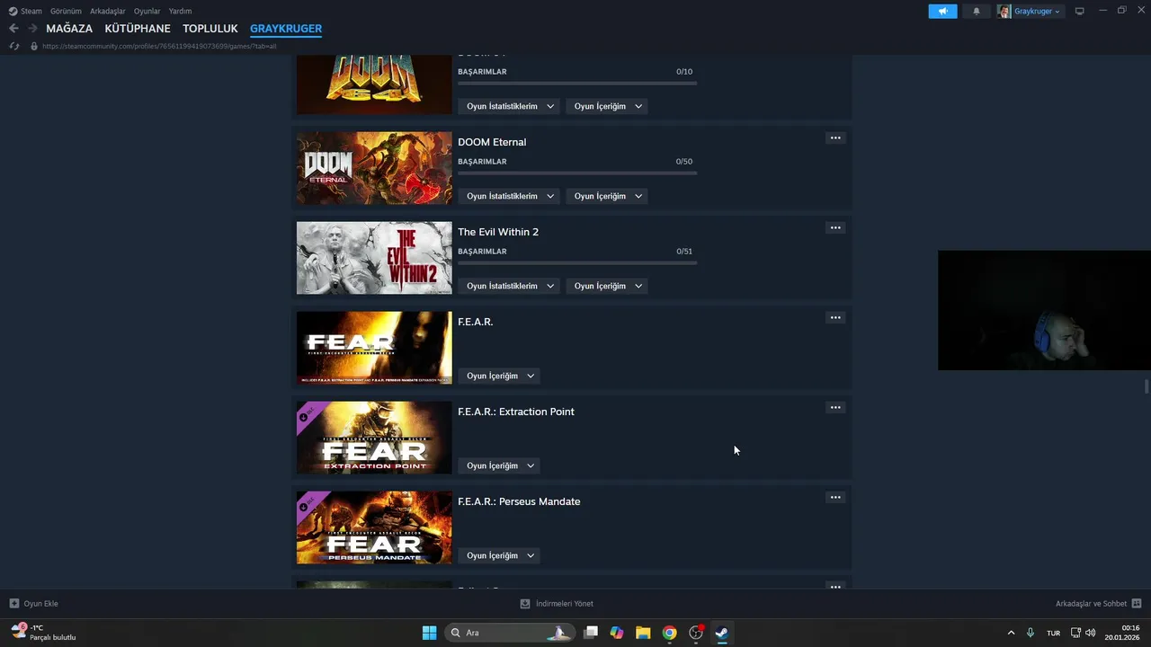Image resolution: width=1151 pixels, height=647 pixels.
Task: Go back with the left arrow
Action: 13,29
